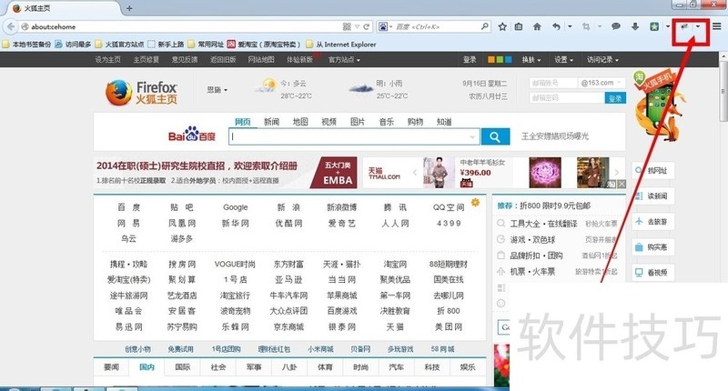Select the blue skin color swatch
728x391 pixels.
tap(508, 59)
